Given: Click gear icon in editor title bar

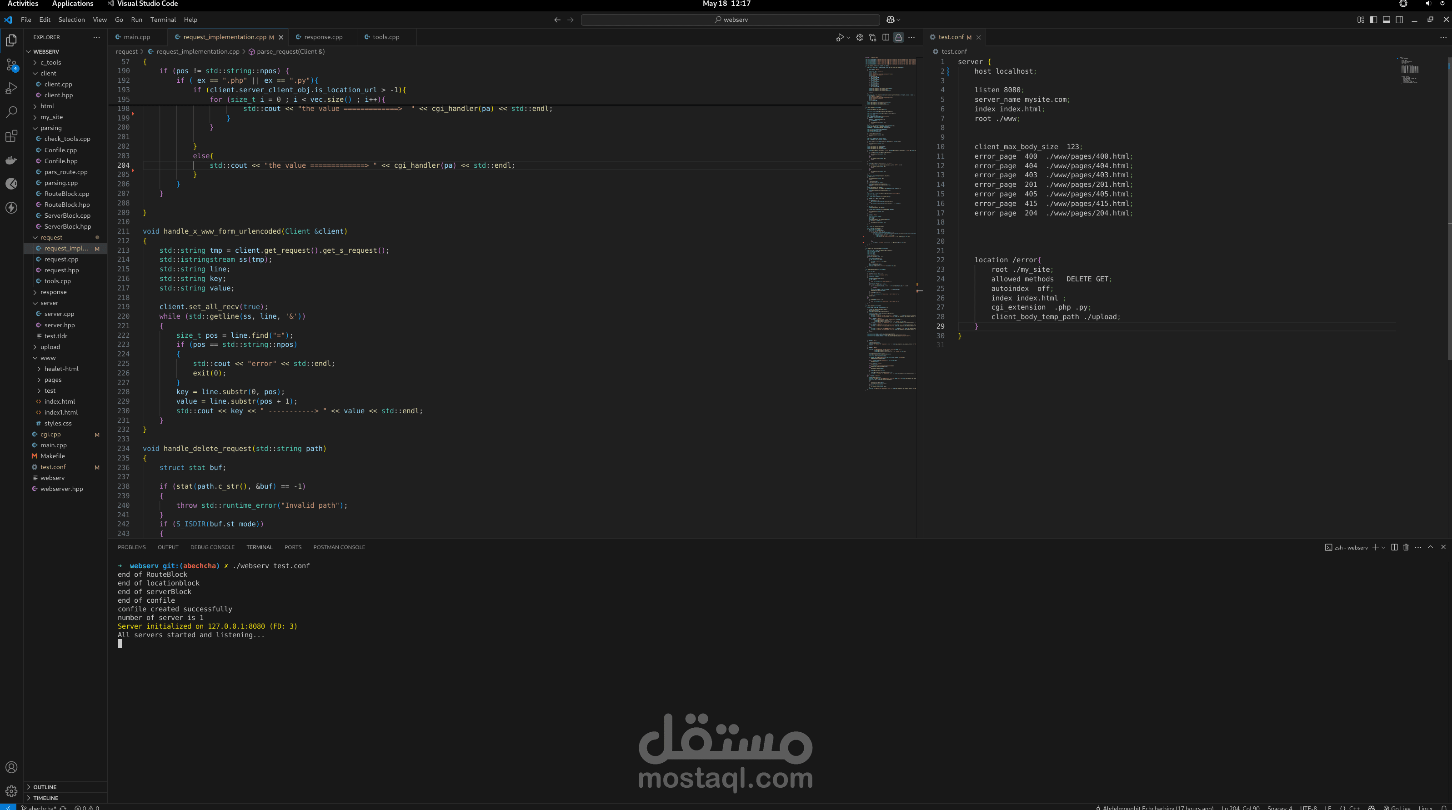Looking at the screenshot, I should [860, 37].
